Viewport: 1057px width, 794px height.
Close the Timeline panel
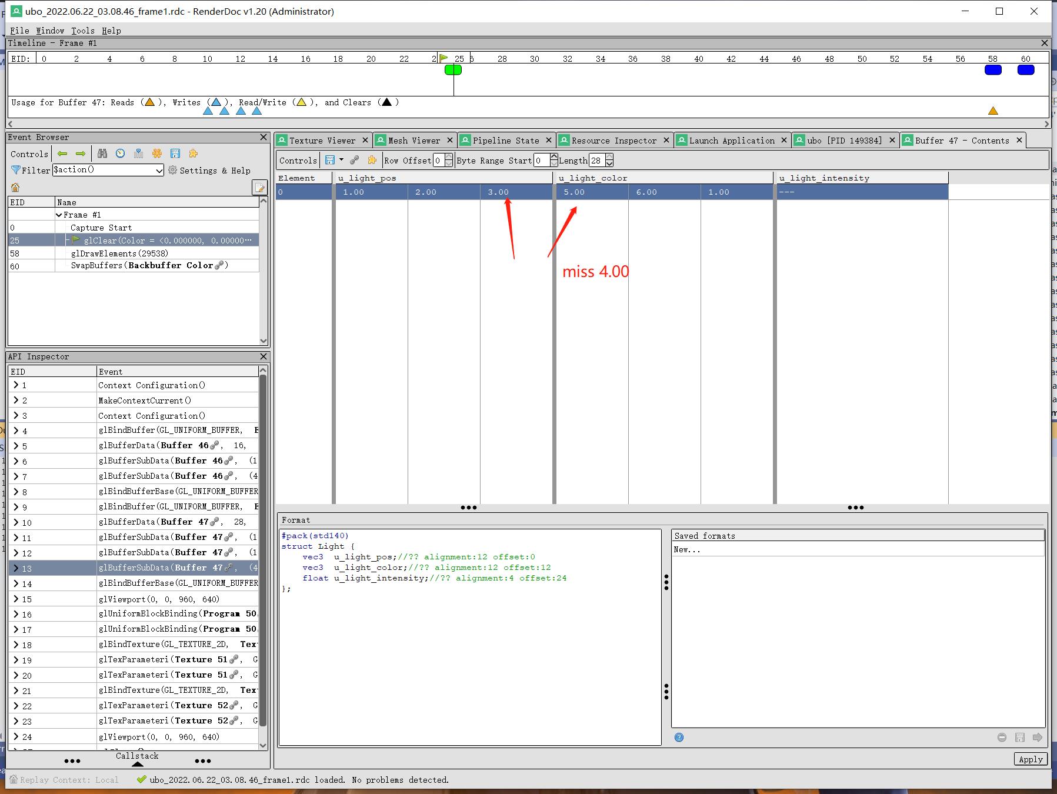pos(1045,43)
